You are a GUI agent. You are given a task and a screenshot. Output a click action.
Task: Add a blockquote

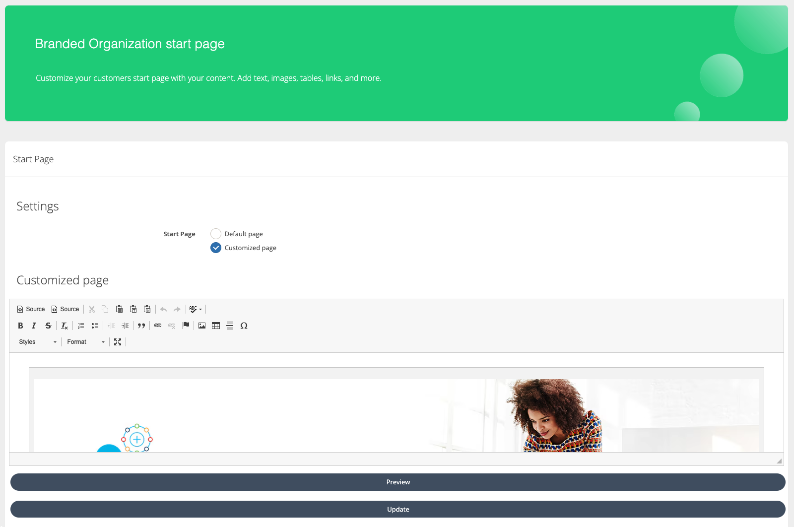[142, 326]
